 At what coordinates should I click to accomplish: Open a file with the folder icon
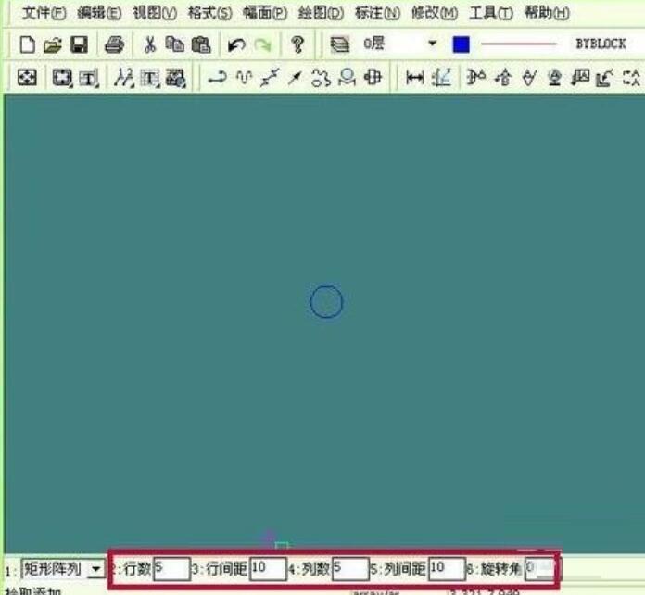[52, 44]
